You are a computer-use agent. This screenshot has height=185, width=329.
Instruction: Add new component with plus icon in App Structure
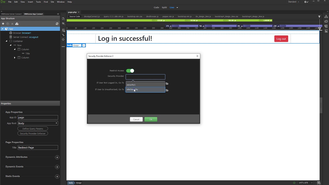click(x=3, y=24)
